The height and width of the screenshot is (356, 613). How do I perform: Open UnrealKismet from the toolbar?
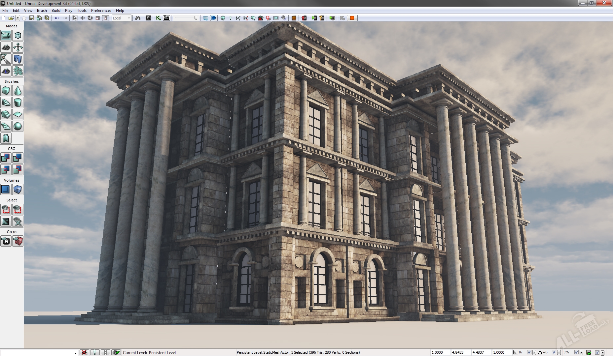pyautogui.click(x=159, y=18)
